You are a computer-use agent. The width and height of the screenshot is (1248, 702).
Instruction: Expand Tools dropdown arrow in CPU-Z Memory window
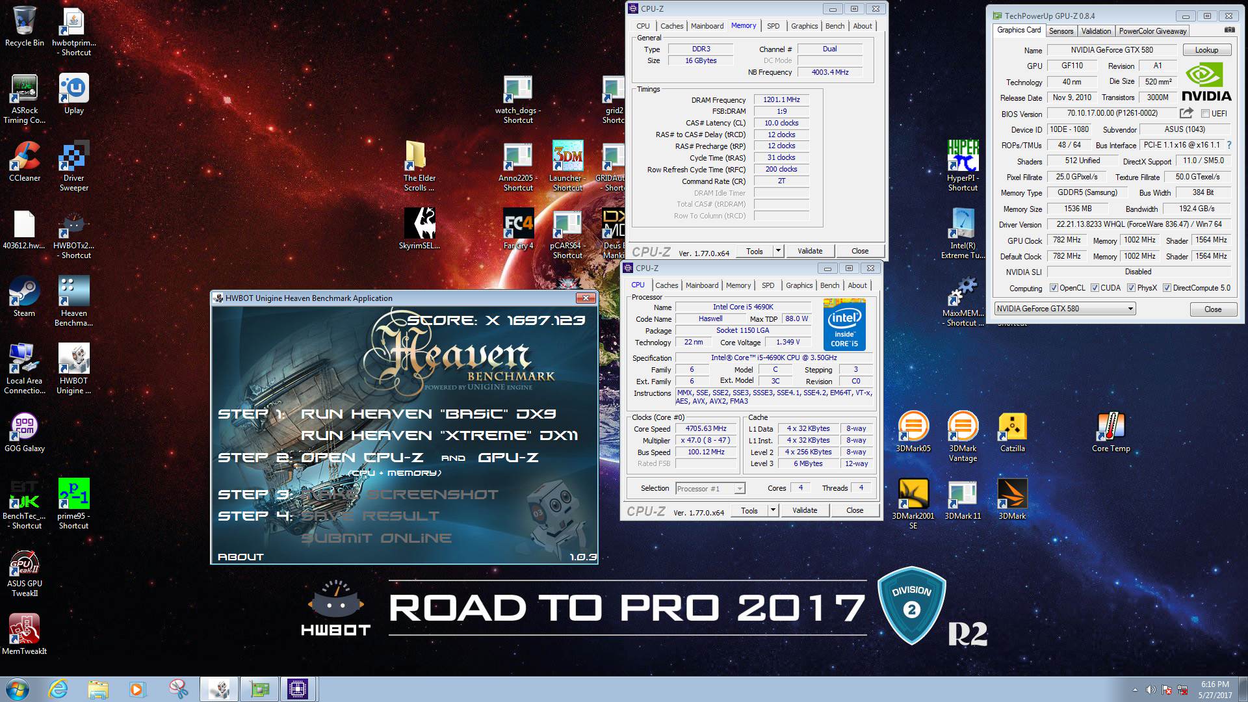[x=777, y=251]
